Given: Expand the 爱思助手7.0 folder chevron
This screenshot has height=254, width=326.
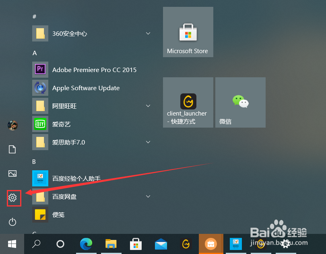Looking at the screenshot, I should [148, 142].
